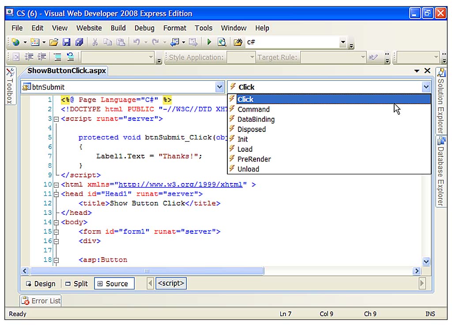Switch to the ShowButtonClick.aspx tab
The image size is (452, 326).
pyautogui.click(x=67, y=71)
